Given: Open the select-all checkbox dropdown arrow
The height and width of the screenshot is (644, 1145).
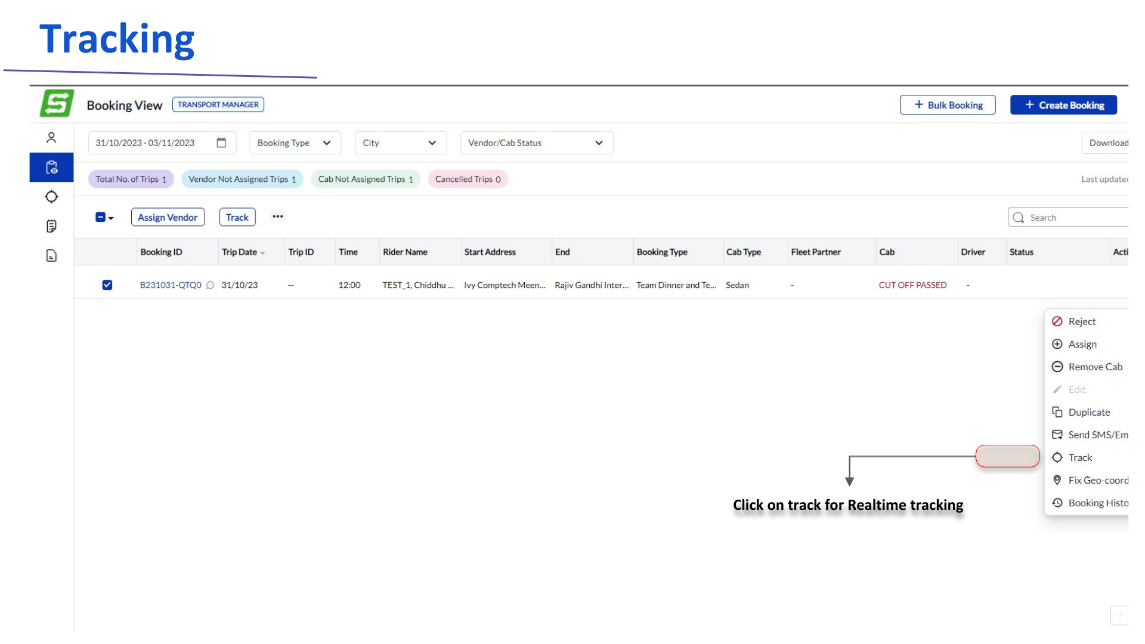Looking at the screenshot, I should point(111,218).
